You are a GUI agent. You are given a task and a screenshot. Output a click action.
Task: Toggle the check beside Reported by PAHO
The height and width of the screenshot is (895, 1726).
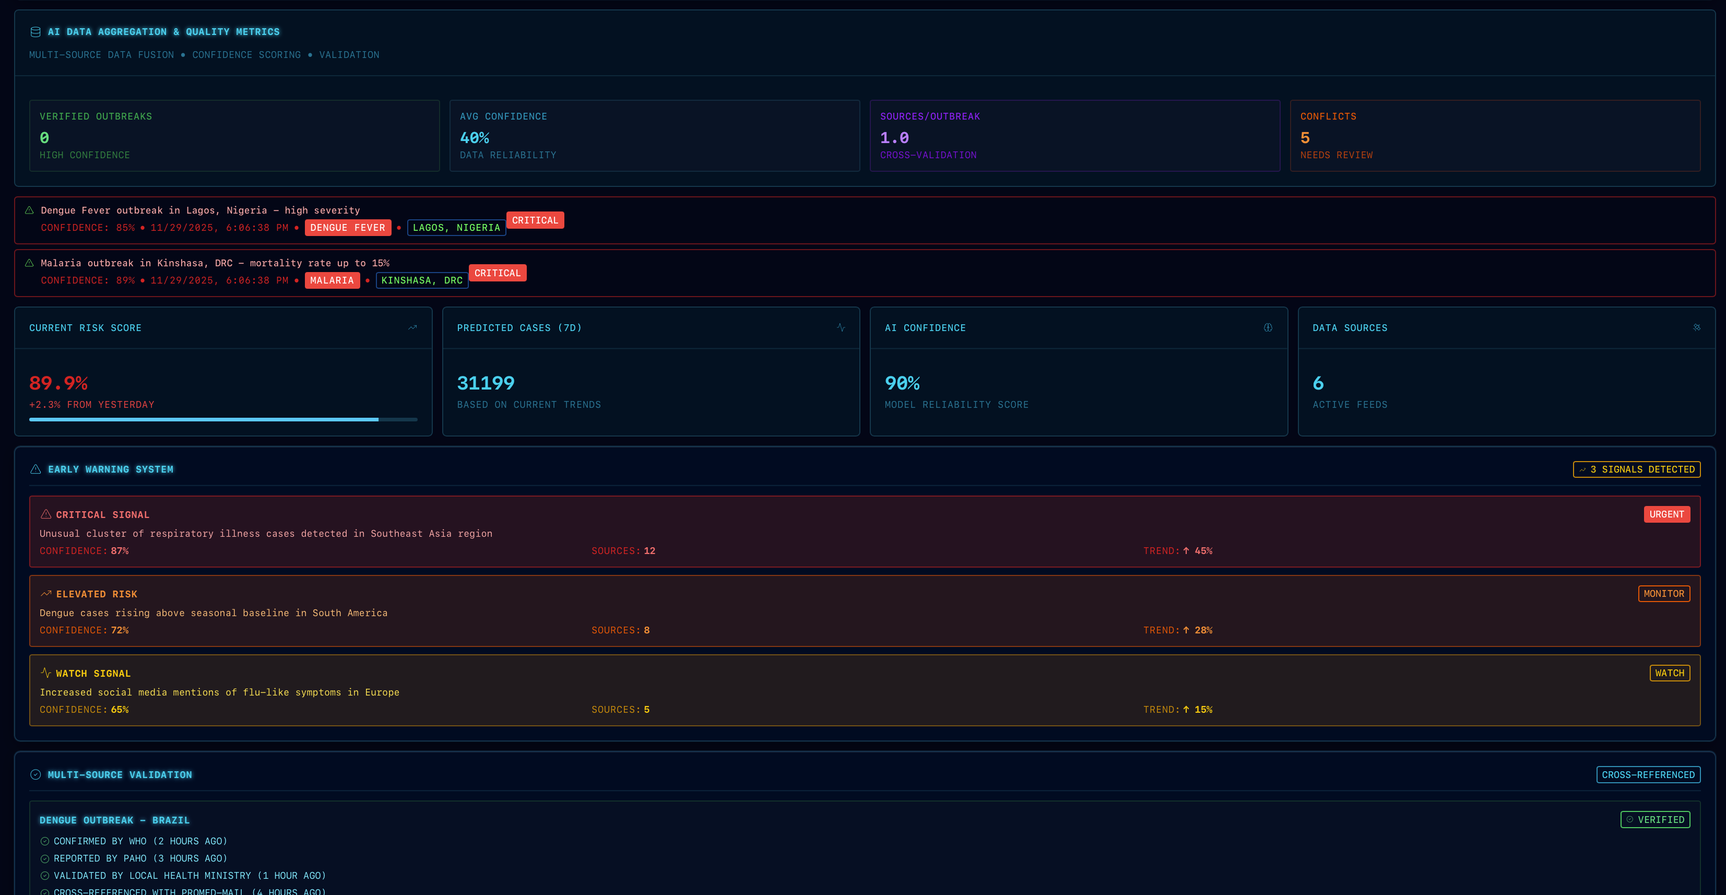point(44,858)
